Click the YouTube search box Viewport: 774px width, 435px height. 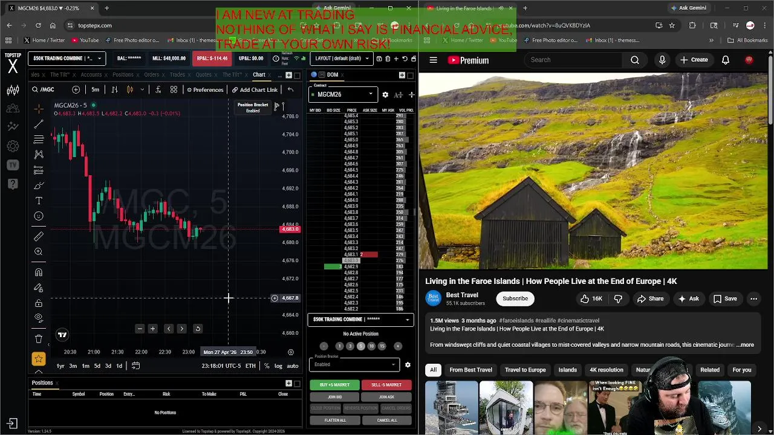pyautogui.click(x=574, y=60)
